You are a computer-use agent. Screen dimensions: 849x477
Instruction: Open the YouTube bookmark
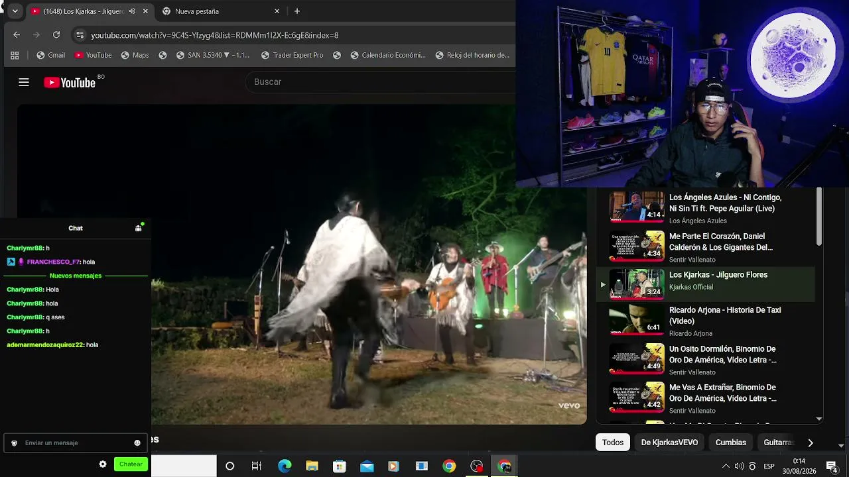click(x=93, y=55)
